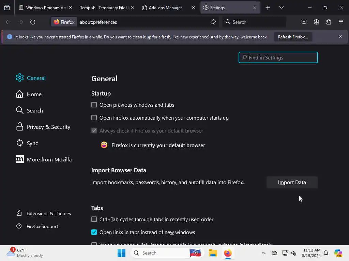Bookmark this page with the star icon
This screenshot has width=349, height=261.
(213, 22)
